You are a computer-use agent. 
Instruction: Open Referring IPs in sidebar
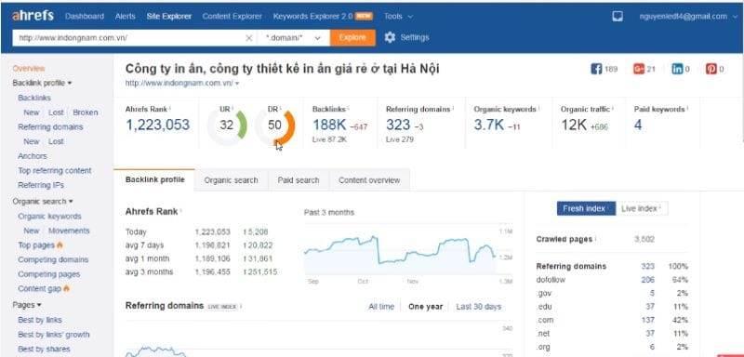(x=41, y=185)
